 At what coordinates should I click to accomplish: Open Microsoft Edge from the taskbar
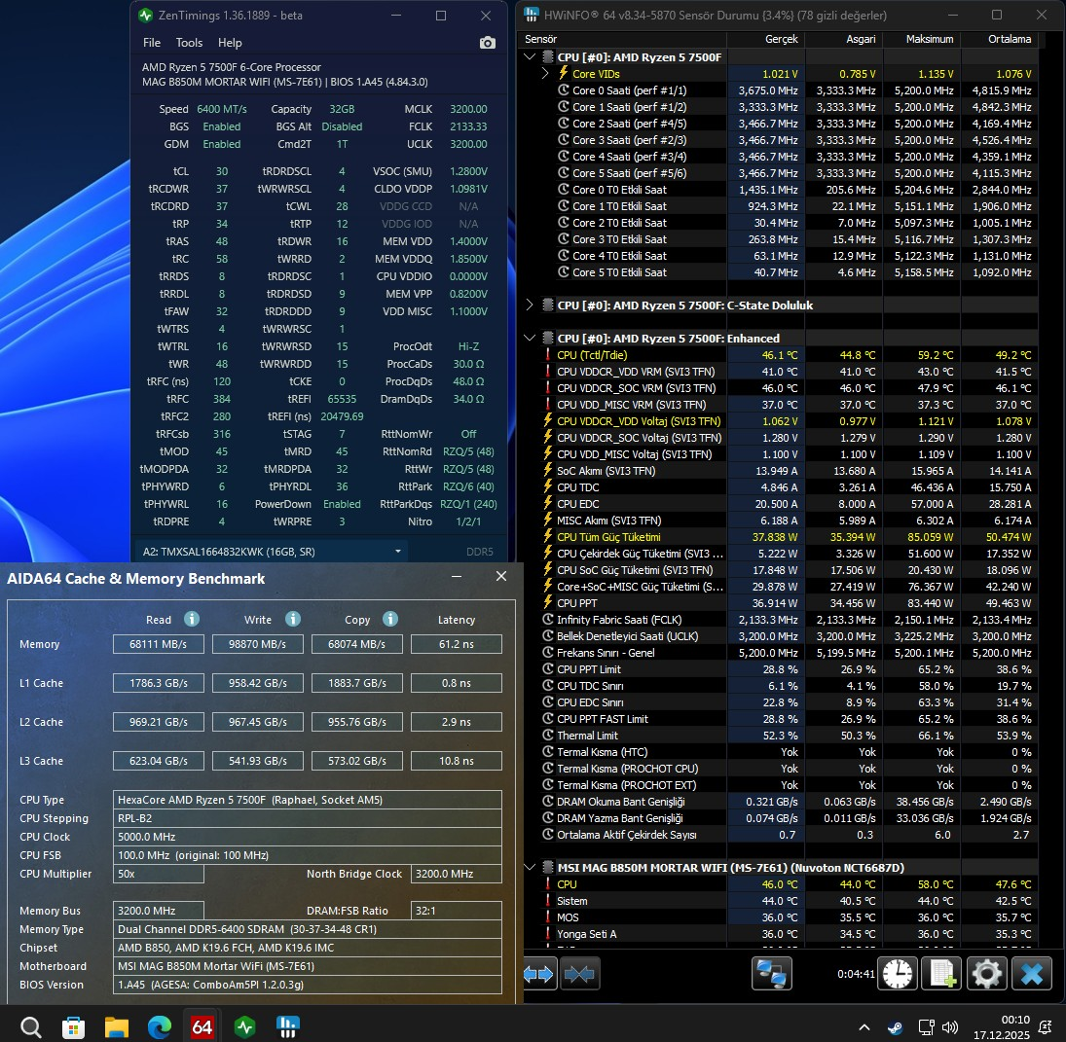click(x=159, y=1026)
